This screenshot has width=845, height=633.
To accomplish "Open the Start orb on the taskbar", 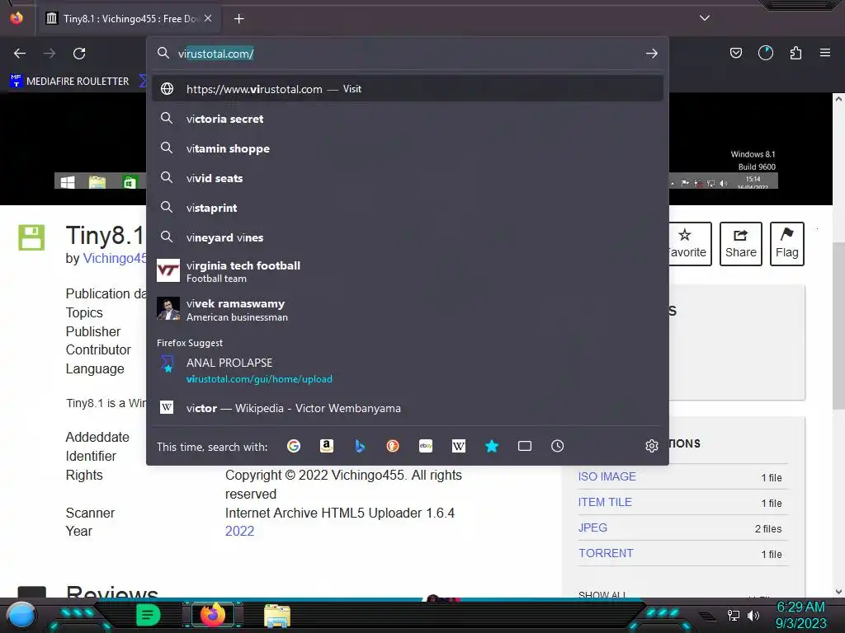I will [21, 616].
